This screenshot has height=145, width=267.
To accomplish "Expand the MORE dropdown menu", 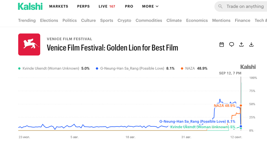I will [150, 6].
